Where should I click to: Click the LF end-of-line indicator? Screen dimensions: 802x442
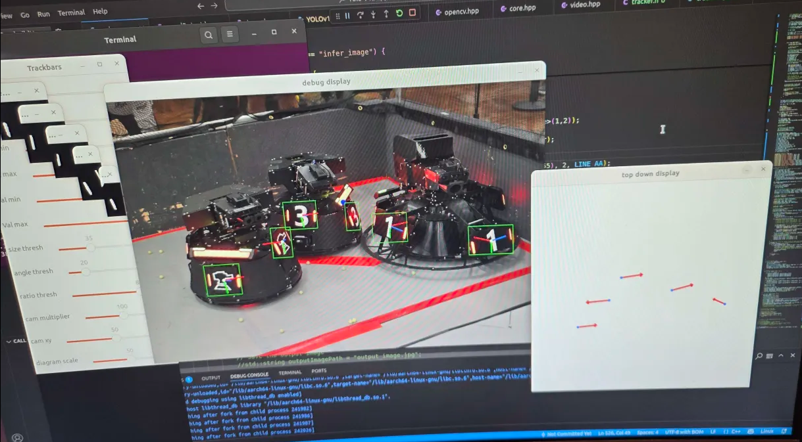coord(713,431)
